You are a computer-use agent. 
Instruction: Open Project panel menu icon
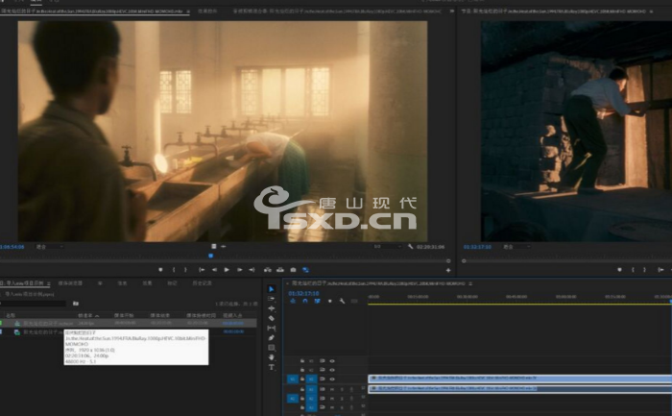click(49, 283)
